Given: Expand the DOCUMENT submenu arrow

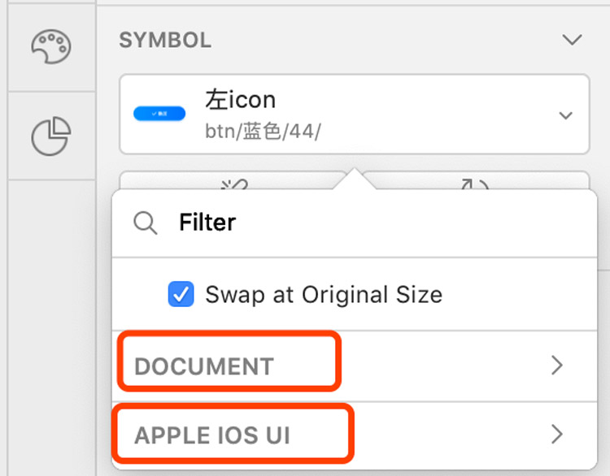Looking at the screenshot, I should pyautogui.click(x=557, y=366).
